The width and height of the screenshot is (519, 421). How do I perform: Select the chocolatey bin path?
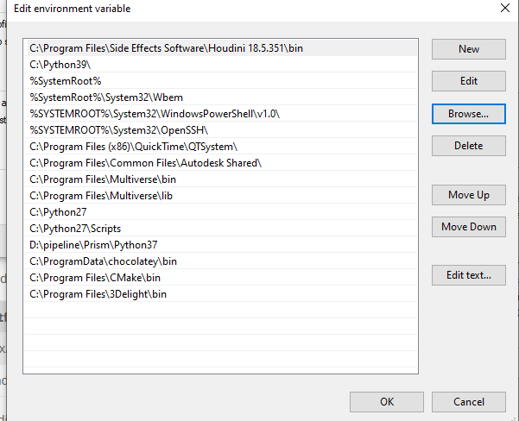103,261
